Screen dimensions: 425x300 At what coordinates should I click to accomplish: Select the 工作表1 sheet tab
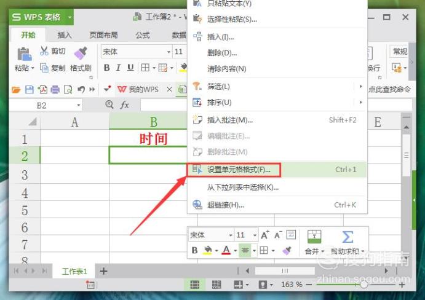pos(74,271)
